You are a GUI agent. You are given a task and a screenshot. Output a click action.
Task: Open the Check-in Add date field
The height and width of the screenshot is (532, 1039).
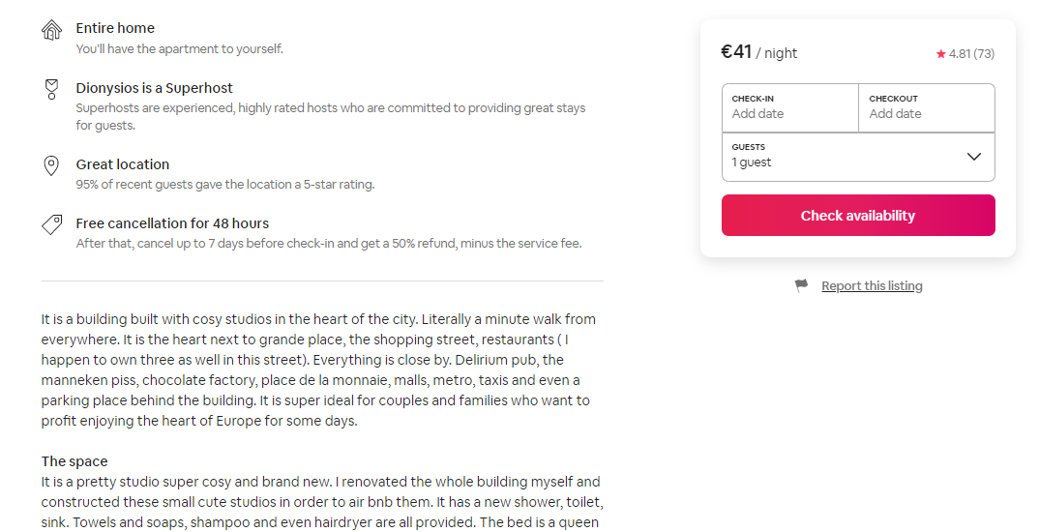point(789,107)
